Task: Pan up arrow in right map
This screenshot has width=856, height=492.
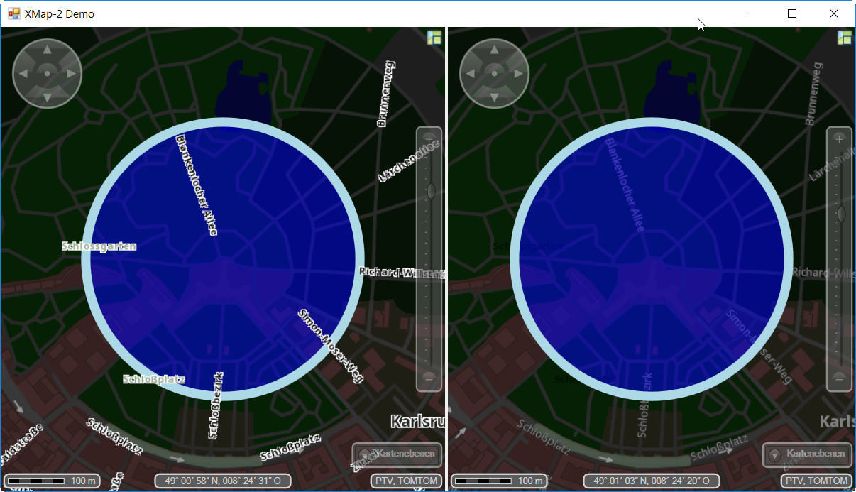Action: click(x=495, y=50)
